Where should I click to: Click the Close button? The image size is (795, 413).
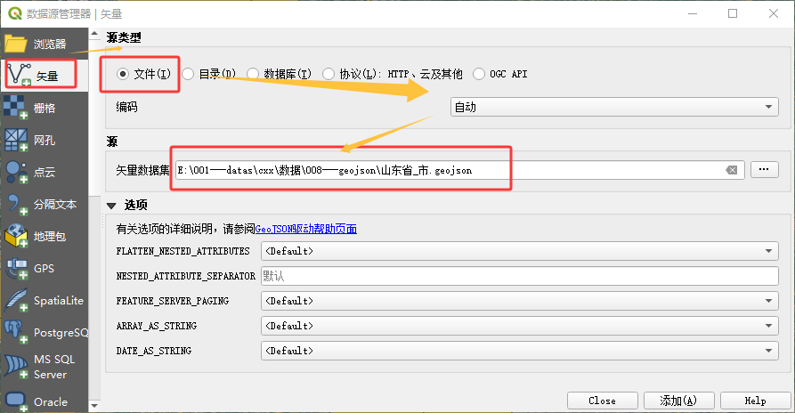click(603, 401)
